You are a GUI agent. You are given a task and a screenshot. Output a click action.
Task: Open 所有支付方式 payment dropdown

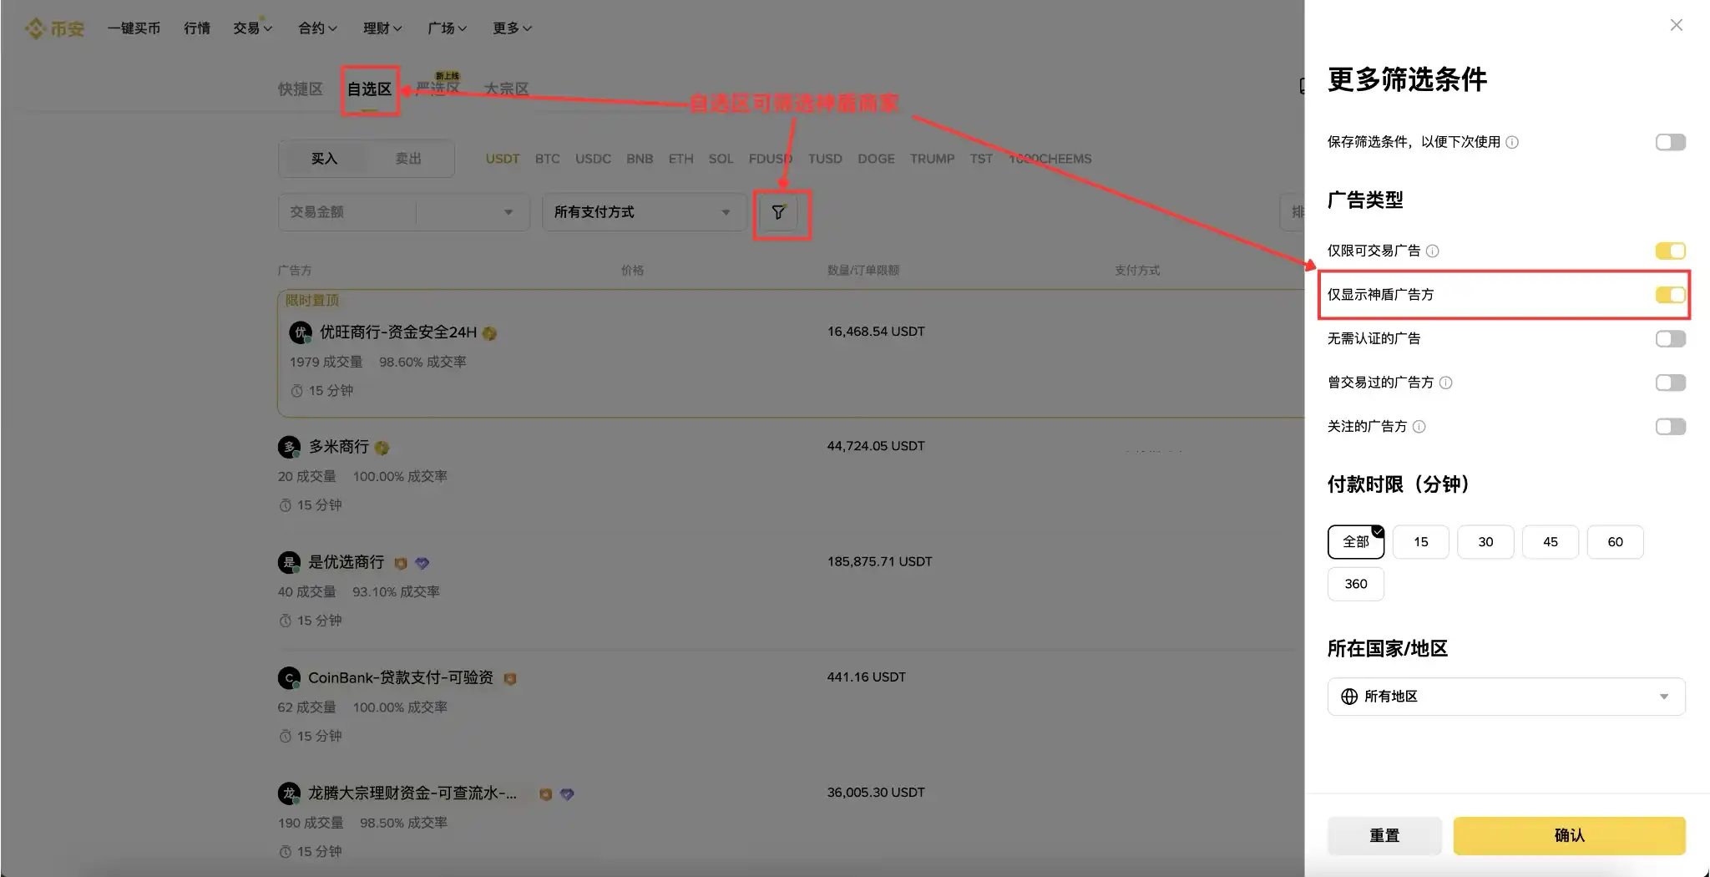644,212
